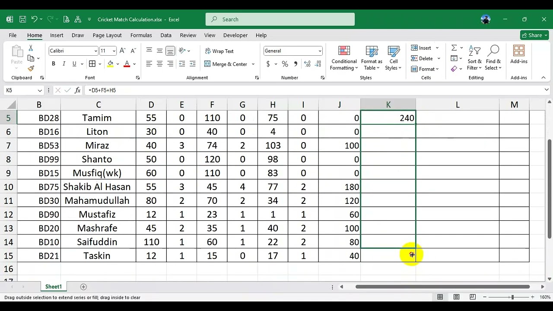Click Sort & Filter button
The height and width of the screenshot is (311, 553).
(474, 58)
